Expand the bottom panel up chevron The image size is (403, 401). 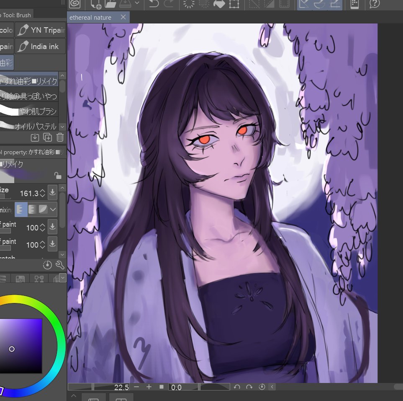click(74, 396)
